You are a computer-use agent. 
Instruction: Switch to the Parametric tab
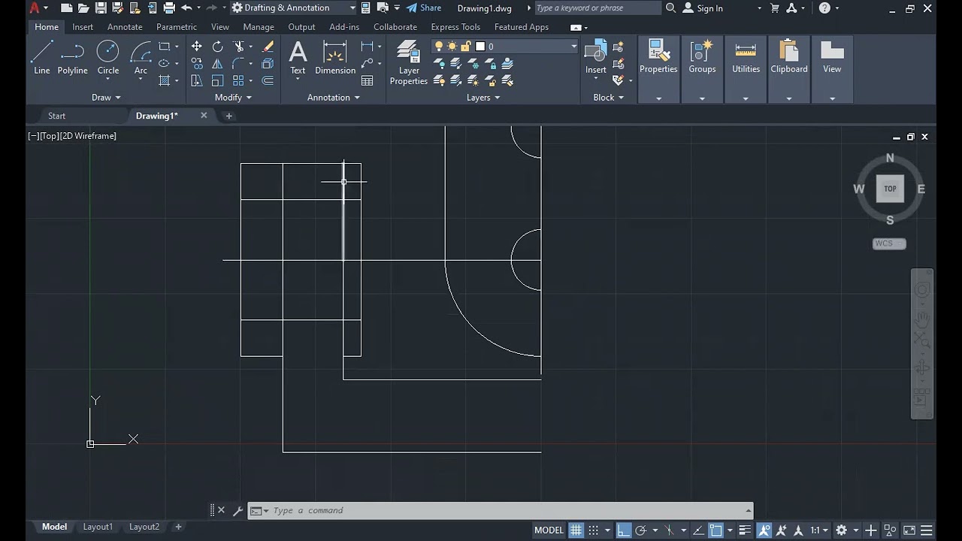pos(177,27)
